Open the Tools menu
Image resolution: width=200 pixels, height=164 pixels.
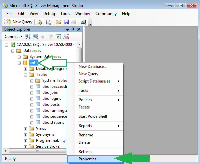pos(65,14)
